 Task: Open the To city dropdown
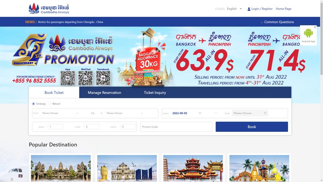[124, 113]
